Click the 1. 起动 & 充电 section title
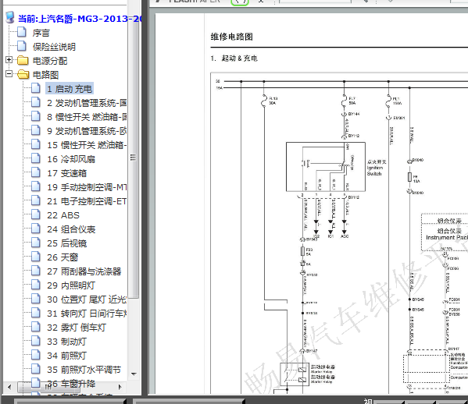468x404 pixels. tap(234, 58)
